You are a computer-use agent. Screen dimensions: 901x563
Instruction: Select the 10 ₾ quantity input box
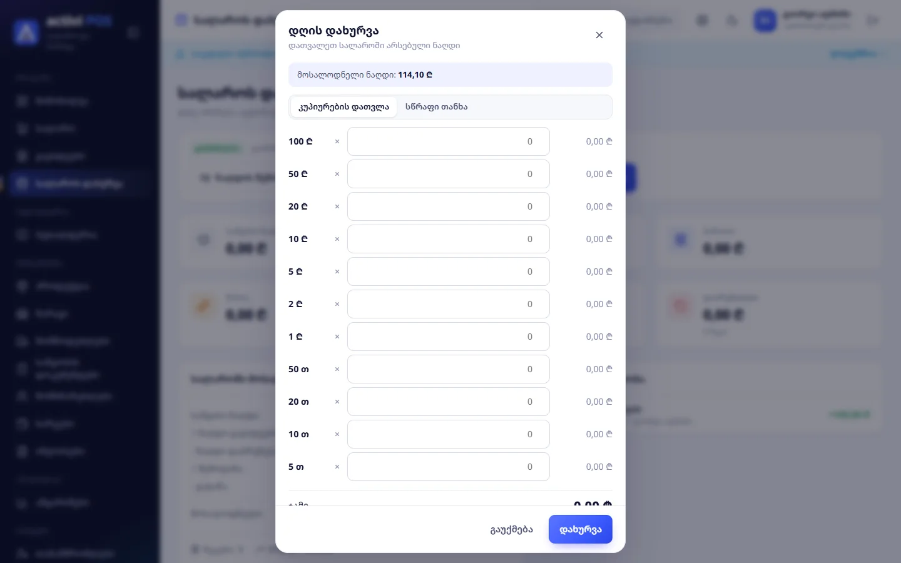[449, 239]
